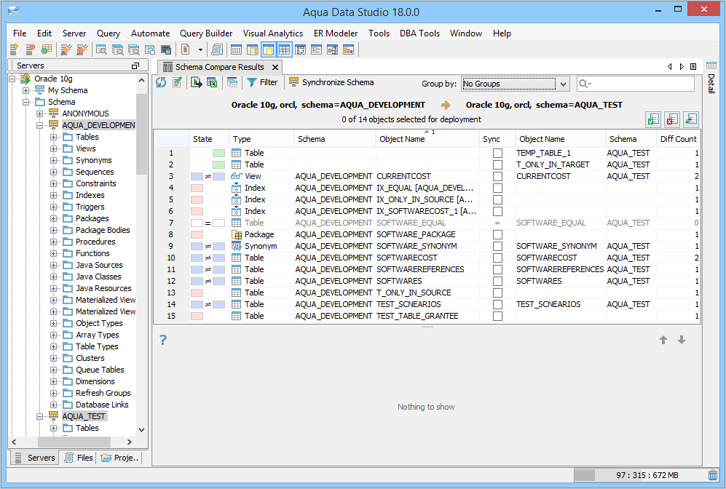The width and height of the screenshot is (726, 489).
Task: Collapse the AQUA_TEST schema node
Action: 40,416
